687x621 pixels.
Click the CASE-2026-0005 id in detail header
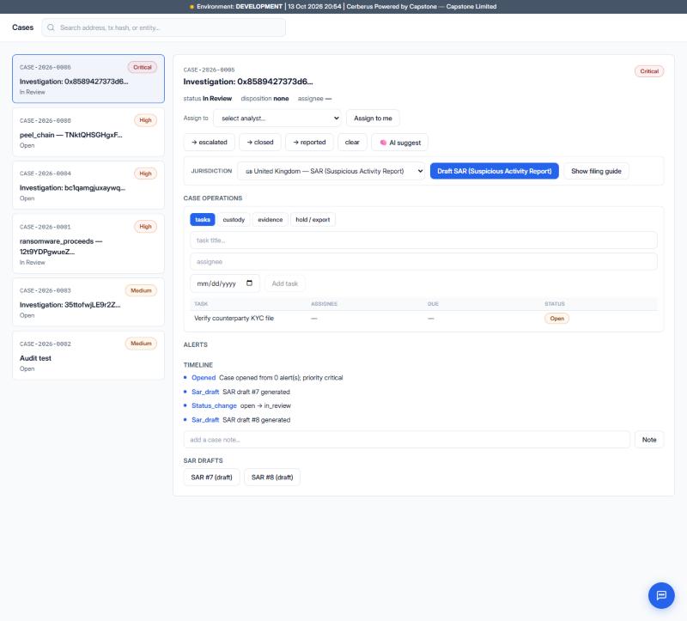click(209, 70)
